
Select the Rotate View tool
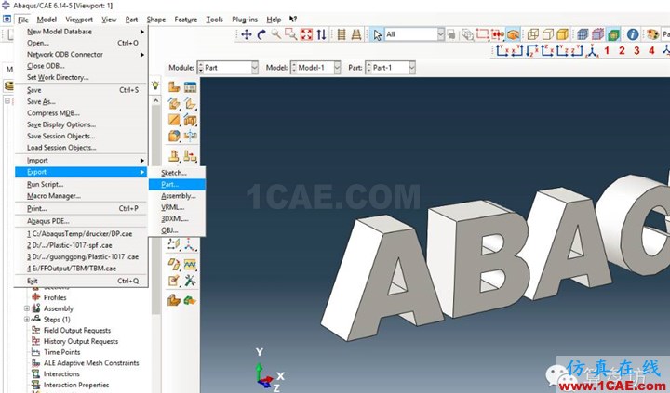pos(261,34)
